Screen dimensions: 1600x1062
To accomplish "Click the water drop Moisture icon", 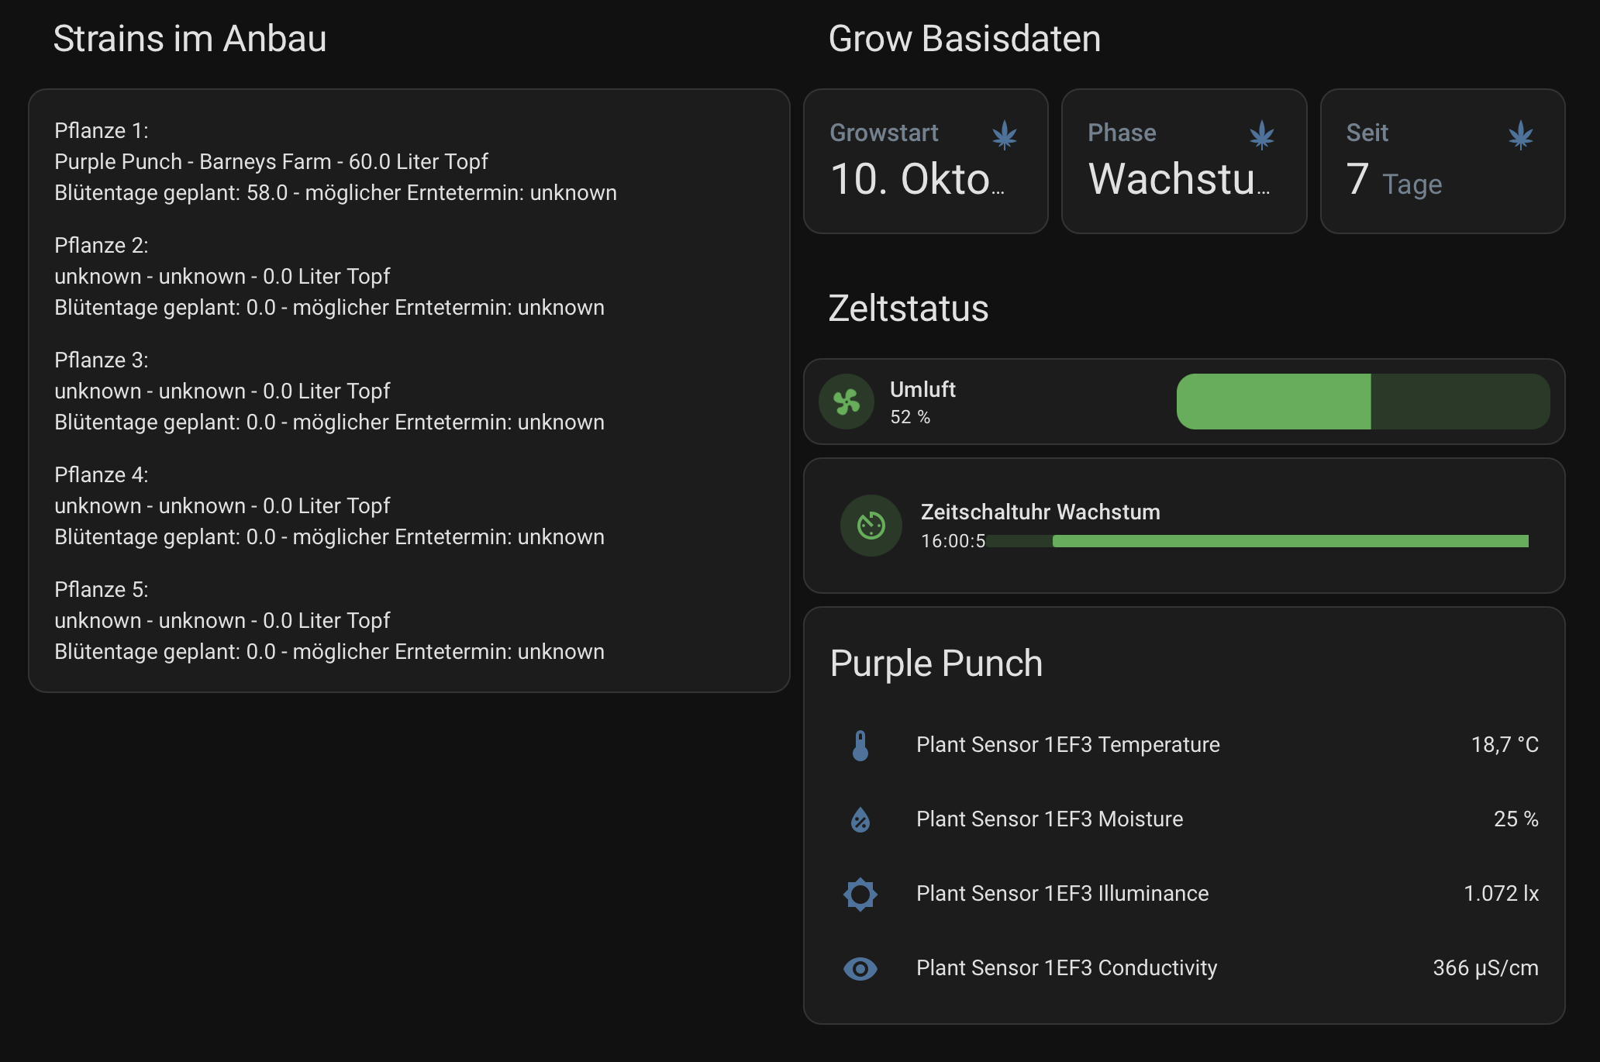I will [x=860, y=819].
